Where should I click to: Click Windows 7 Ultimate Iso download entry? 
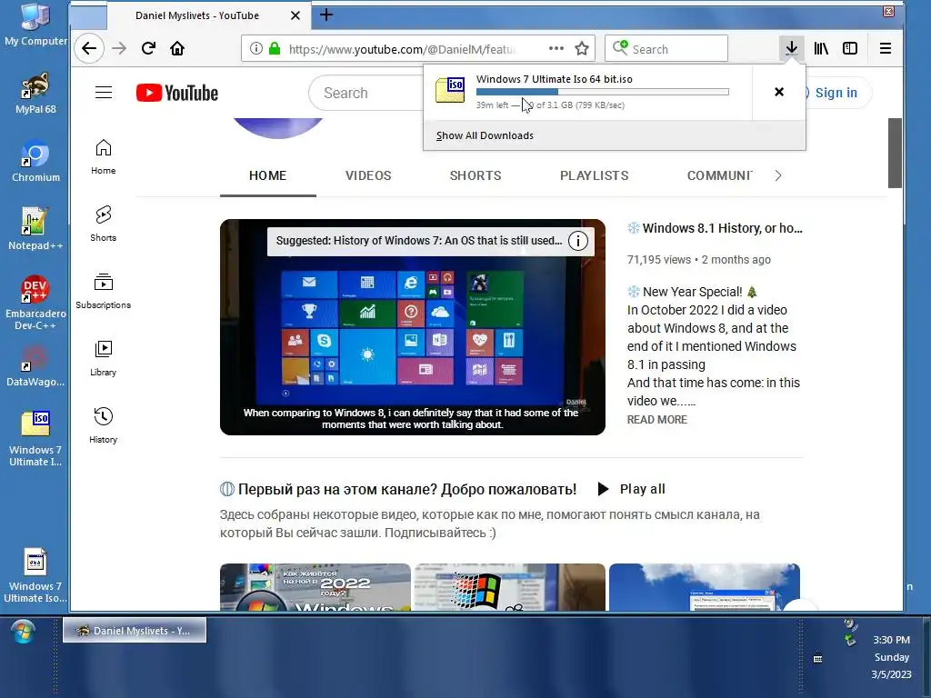pyautogui.click(x=588, y=92)
